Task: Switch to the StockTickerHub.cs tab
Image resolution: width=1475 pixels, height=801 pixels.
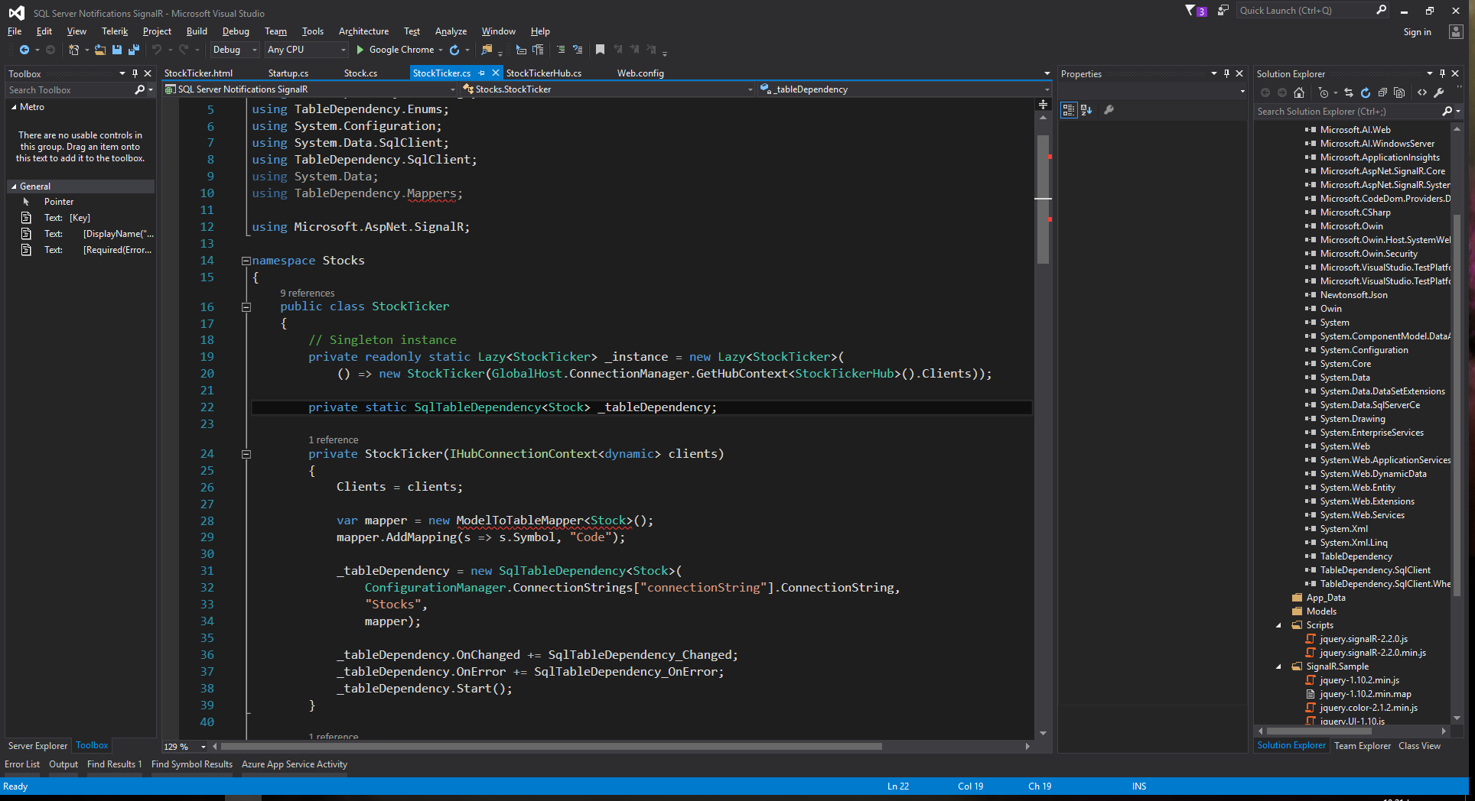Action: [x=544, y=73]
